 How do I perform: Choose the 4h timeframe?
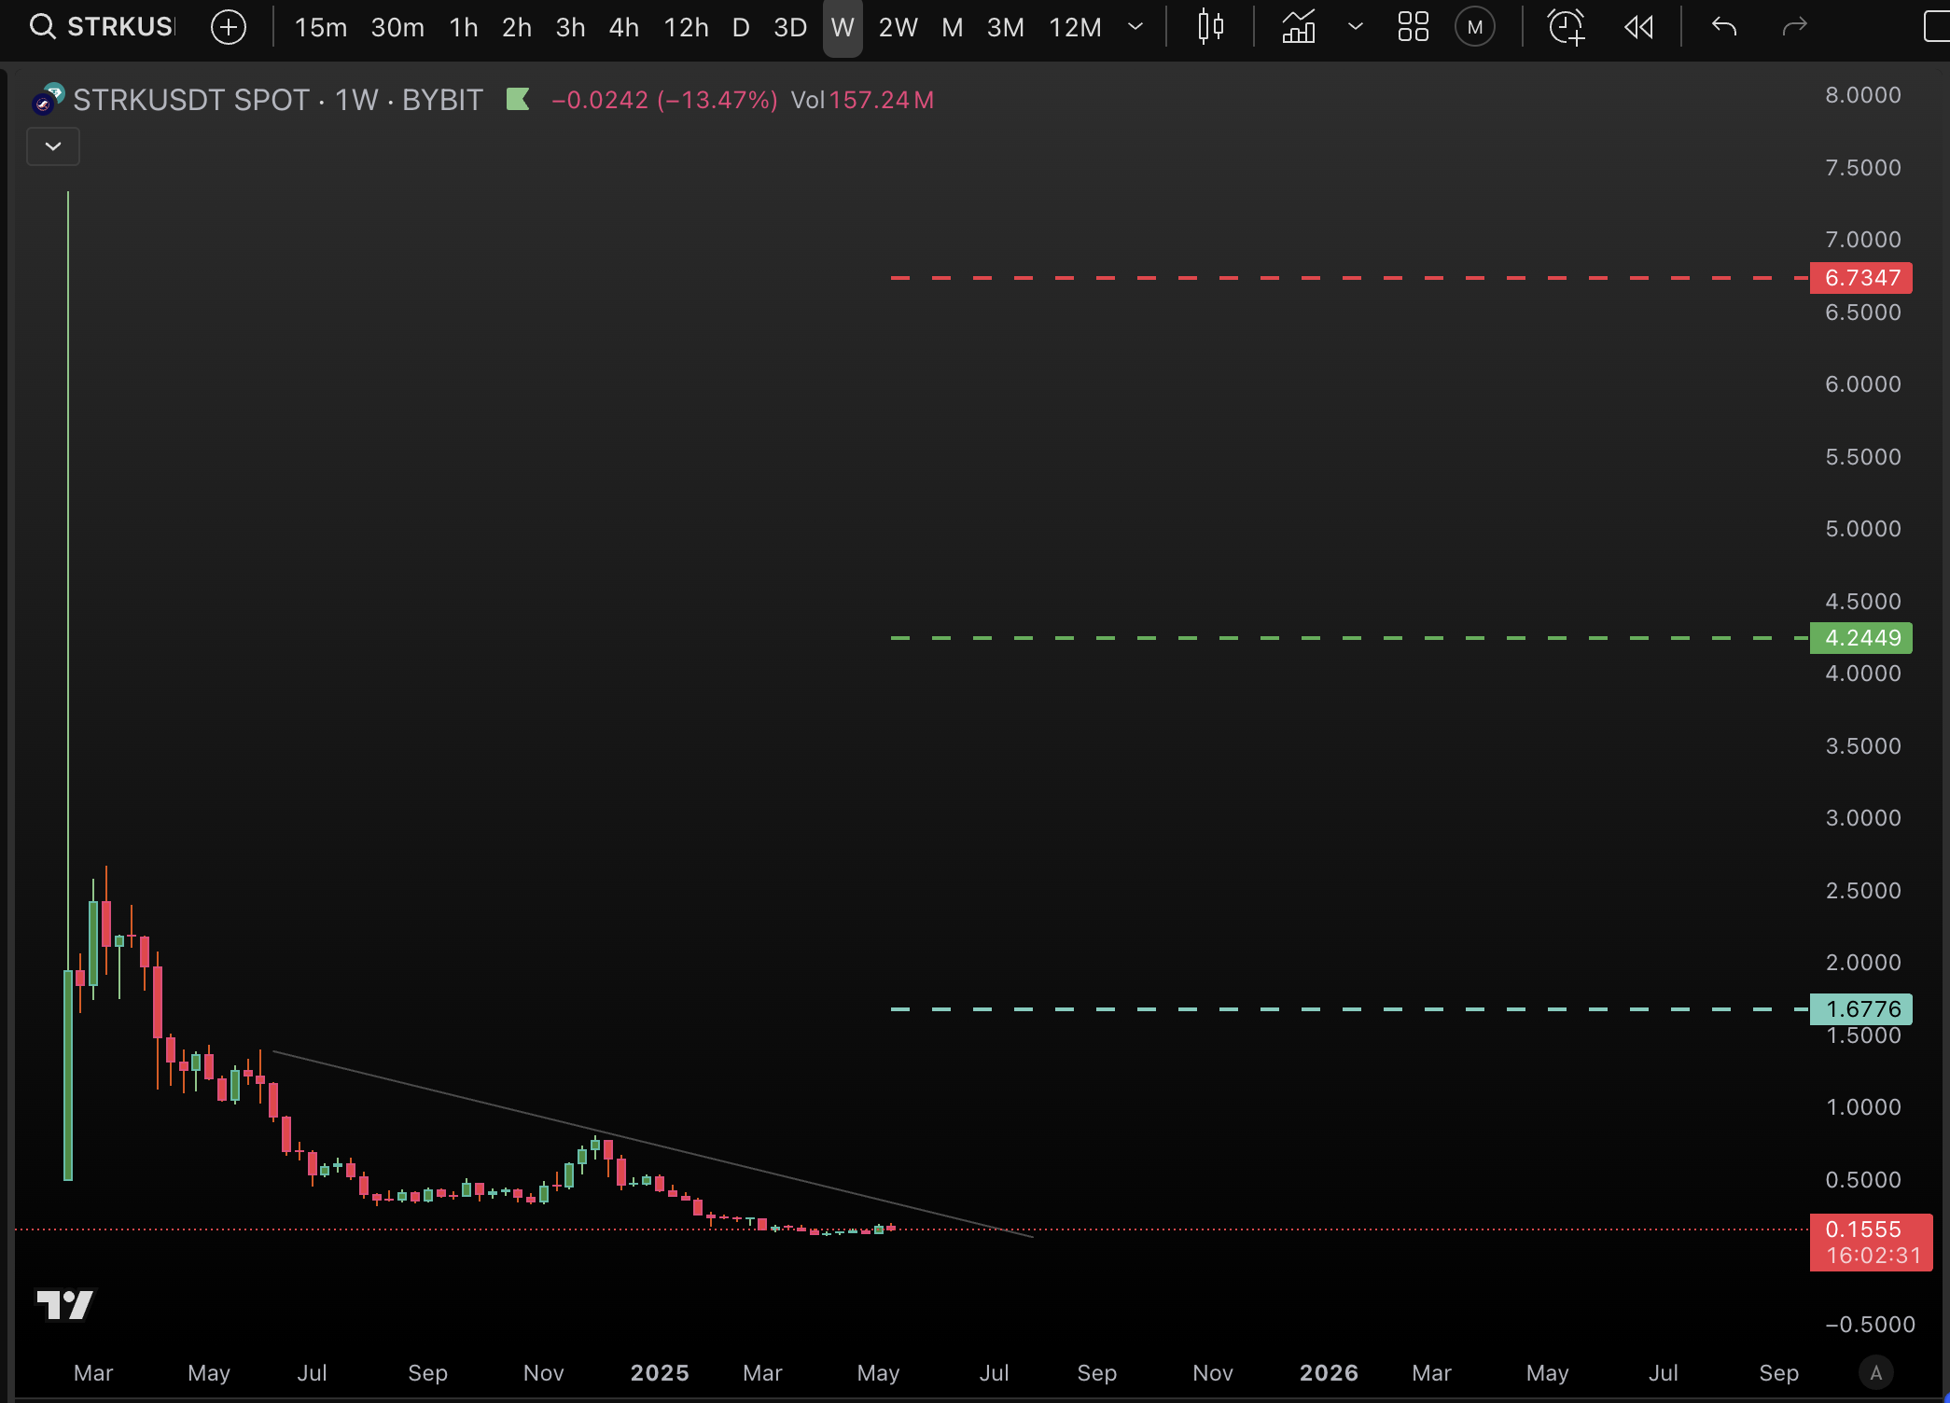(624, 27)
